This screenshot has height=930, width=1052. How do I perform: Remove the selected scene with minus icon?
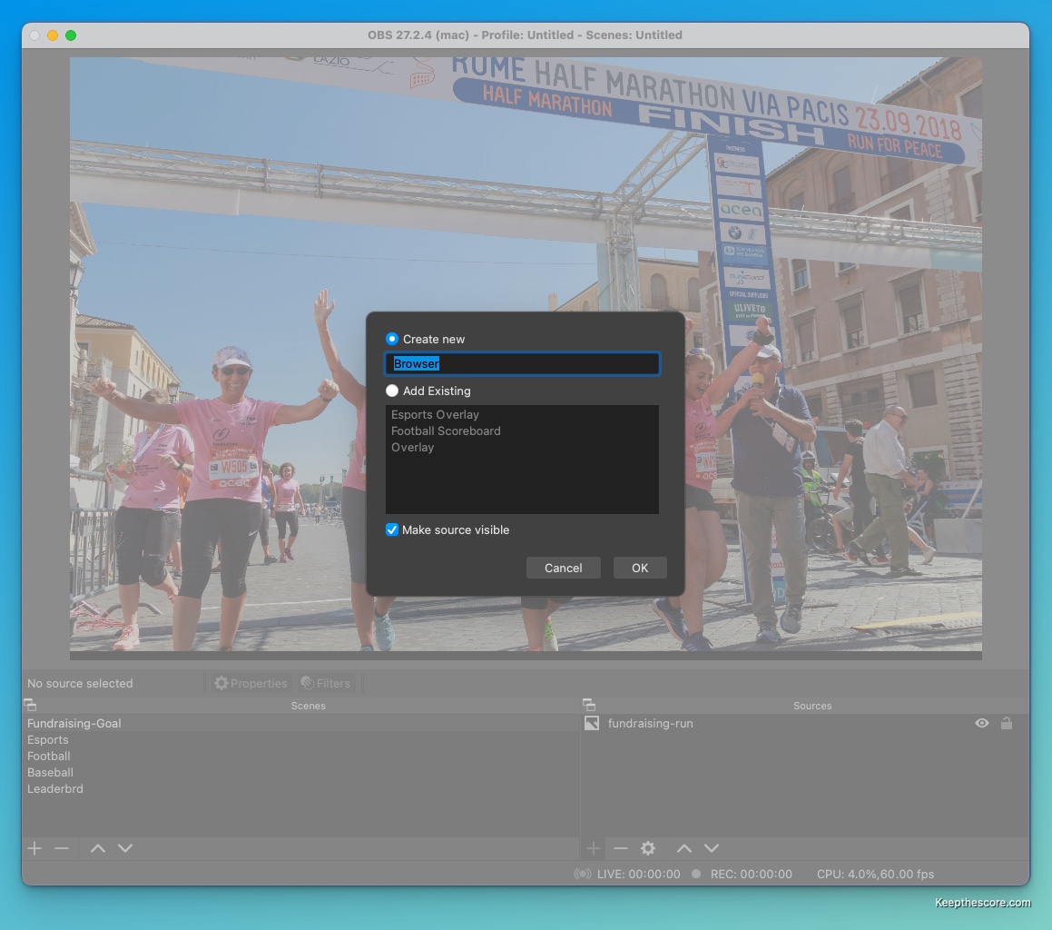62,848
